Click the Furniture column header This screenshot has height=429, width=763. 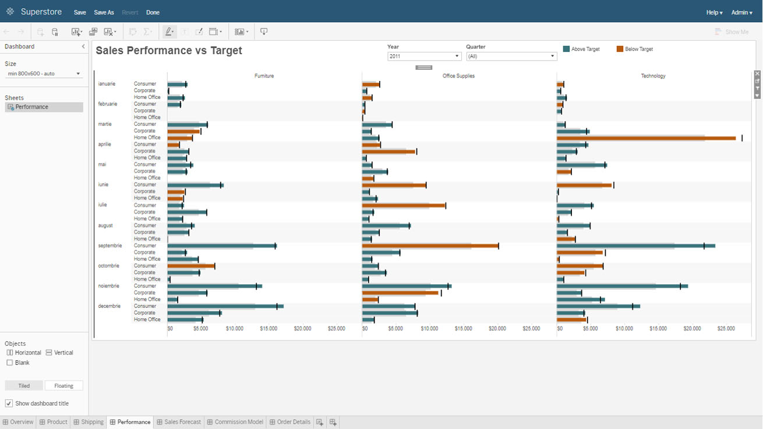tap(264, 76)
